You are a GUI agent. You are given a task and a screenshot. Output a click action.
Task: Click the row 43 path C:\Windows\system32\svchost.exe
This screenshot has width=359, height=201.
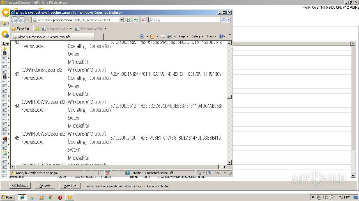[x=42, y=74]
